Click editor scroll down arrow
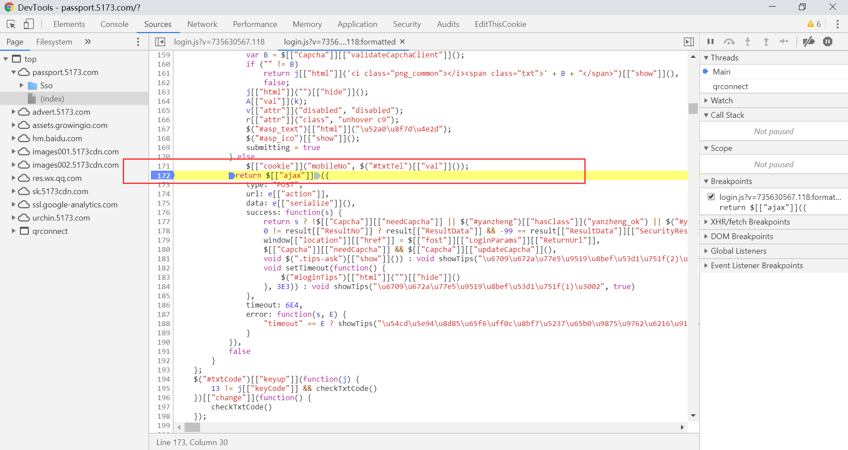This screenshot has width=848, height=450. click(x=693, y=416)
